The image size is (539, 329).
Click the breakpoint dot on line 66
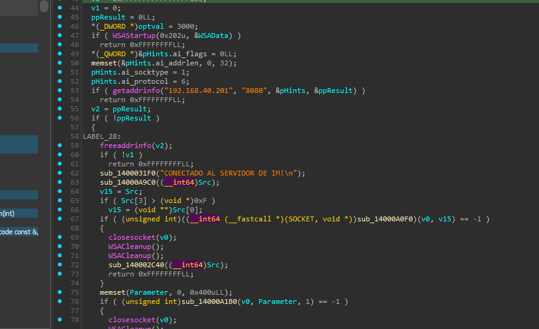click(x=60, y=209)
